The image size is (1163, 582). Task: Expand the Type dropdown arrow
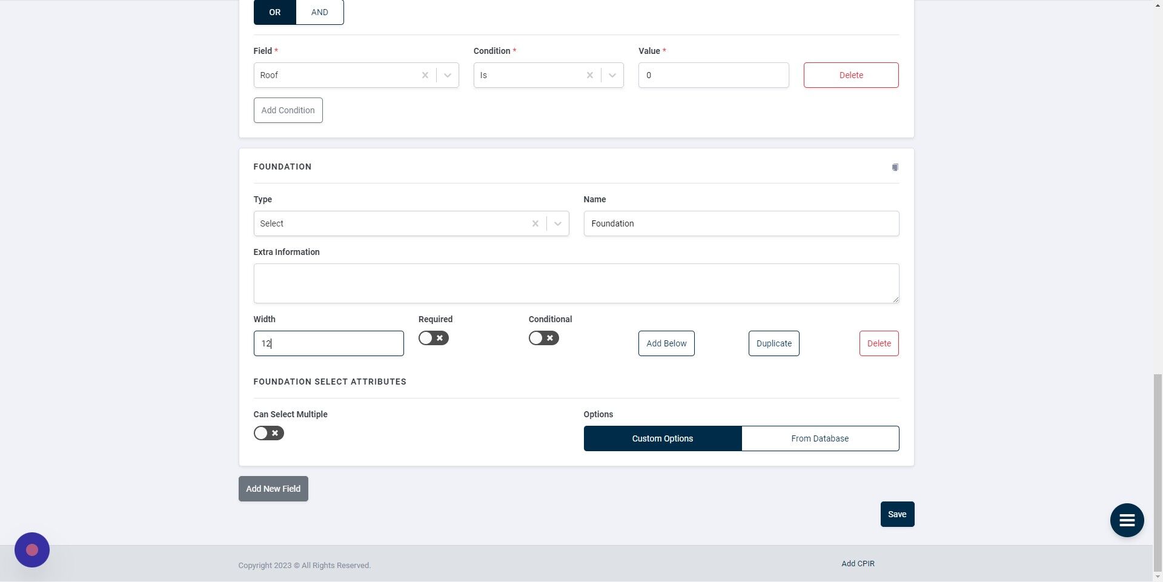(x=558, y=223)
